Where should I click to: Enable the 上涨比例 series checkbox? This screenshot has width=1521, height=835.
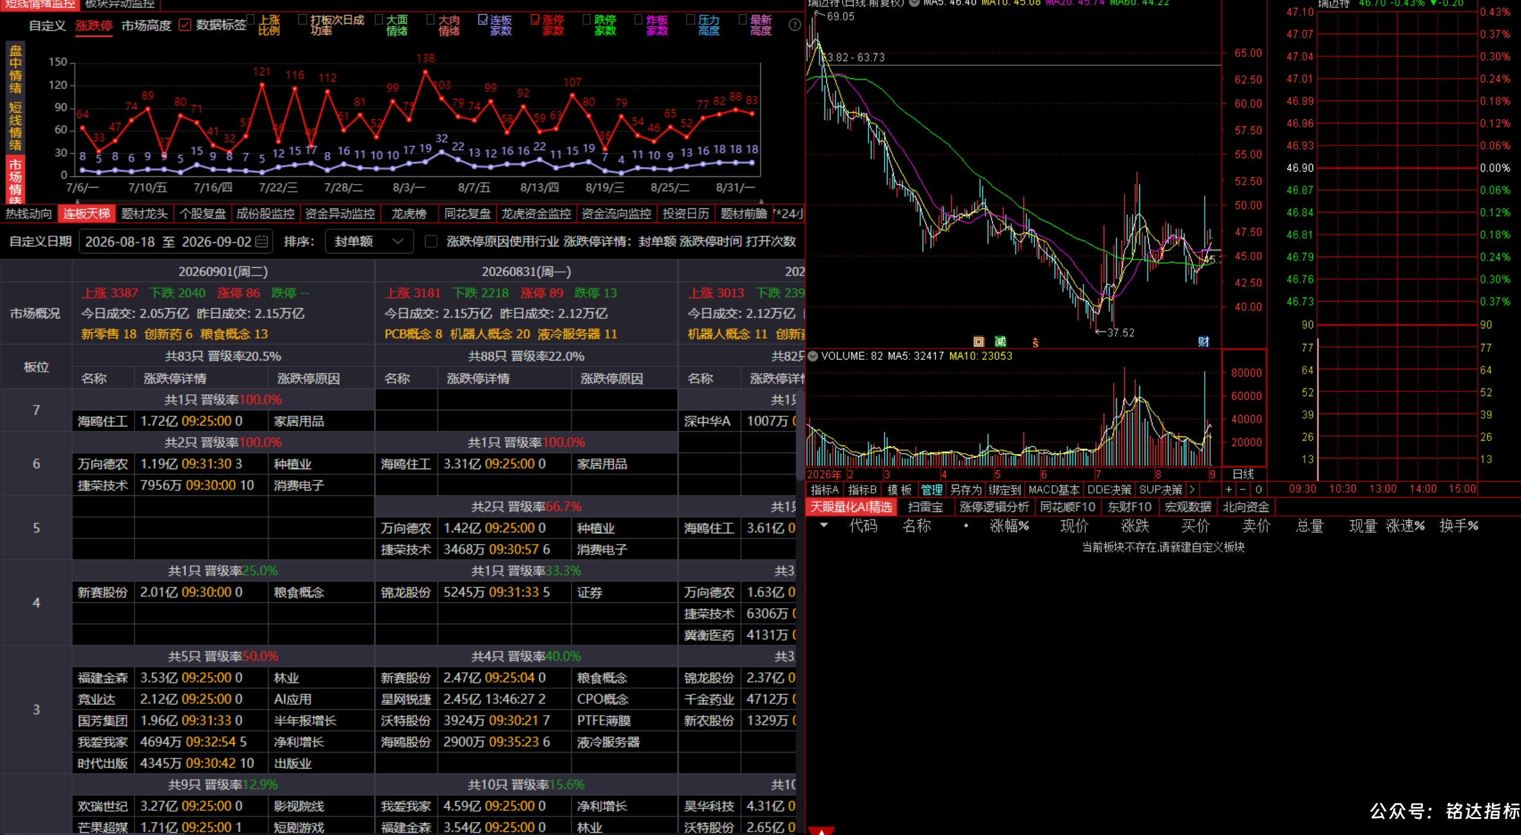[x=251, y=20]
